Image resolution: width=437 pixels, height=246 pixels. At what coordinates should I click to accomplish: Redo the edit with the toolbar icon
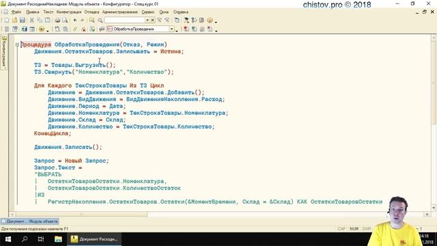pos(82,20)
